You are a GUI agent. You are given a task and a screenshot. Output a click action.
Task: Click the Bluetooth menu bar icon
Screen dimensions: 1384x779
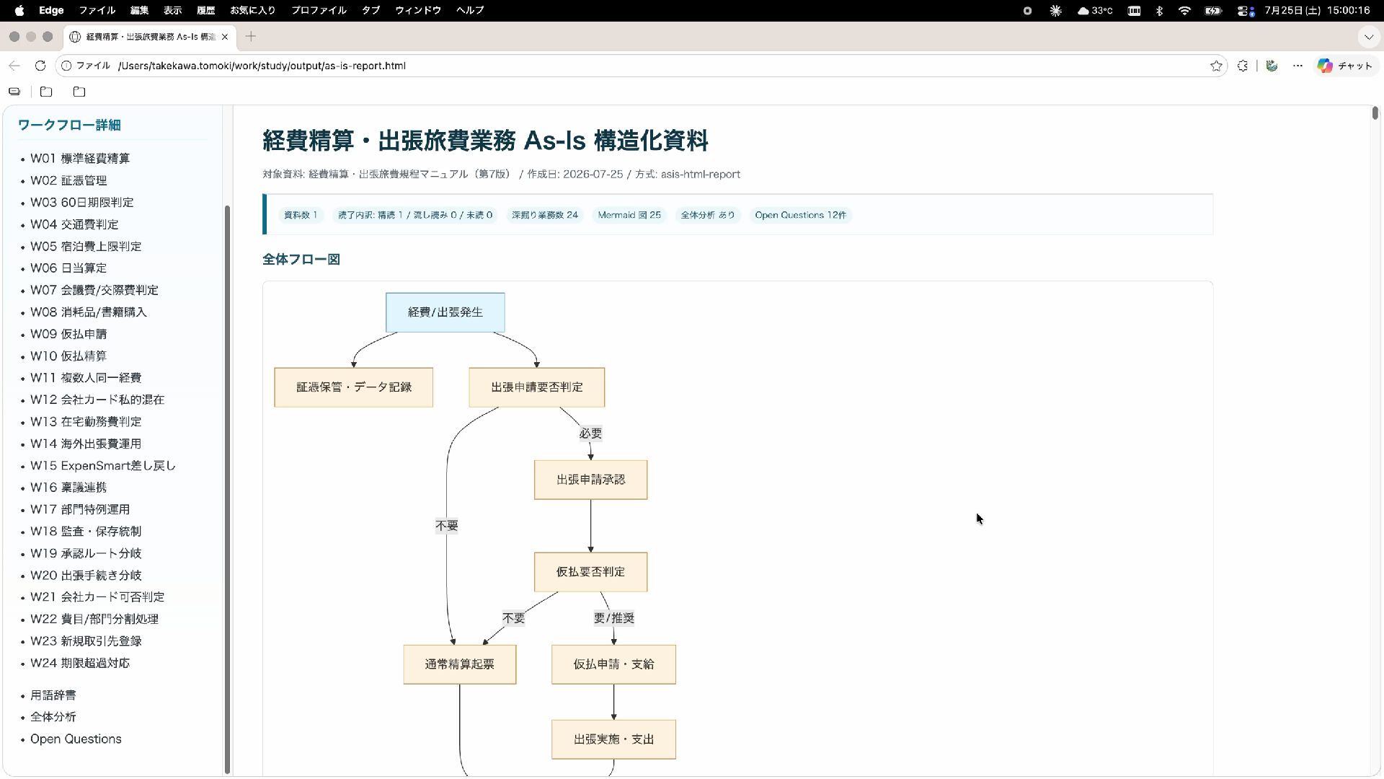point(1159,11)
